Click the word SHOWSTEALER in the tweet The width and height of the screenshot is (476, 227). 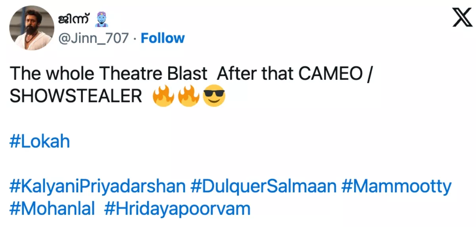pos(75,97)
